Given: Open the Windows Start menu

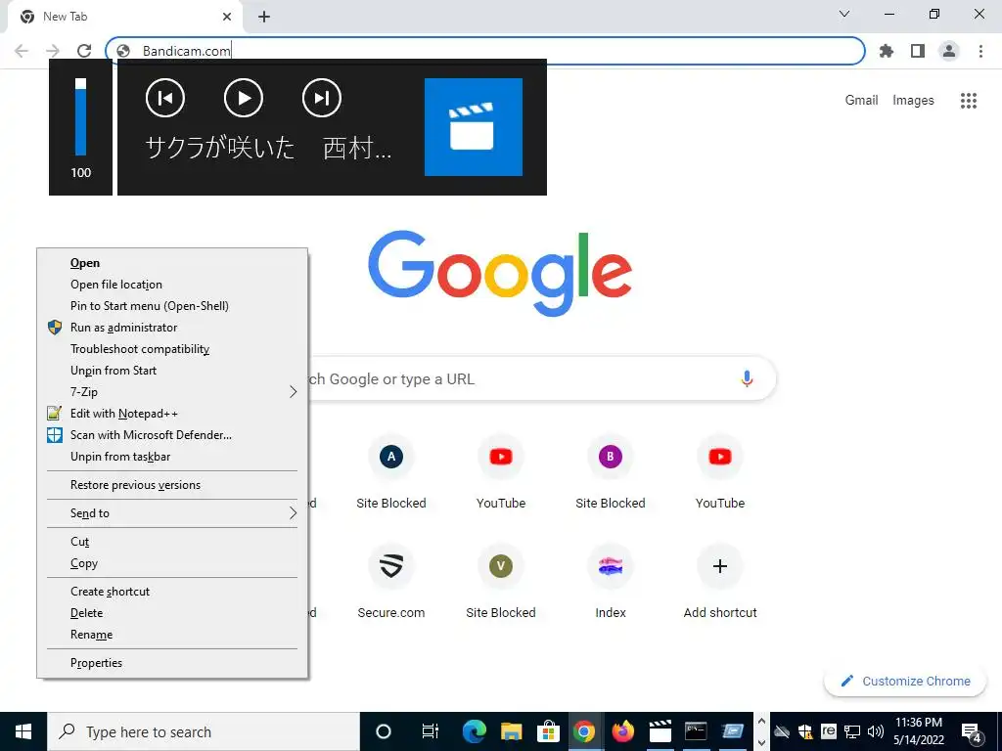Looking at the screenshot, I should (x=23, y=731).
